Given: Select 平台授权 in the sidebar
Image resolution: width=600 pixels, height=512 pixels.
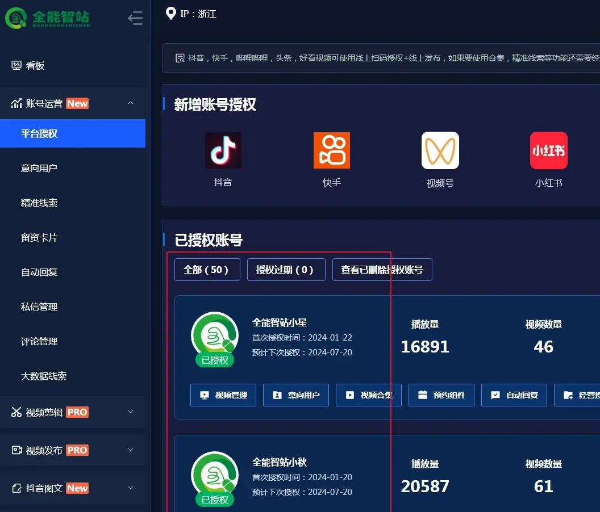Looking at the screenshot, I should tap(73, 133).
